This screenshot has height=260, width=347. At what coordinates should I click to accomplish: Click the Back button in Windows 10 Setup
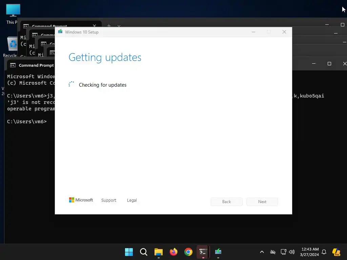point(226,202)
